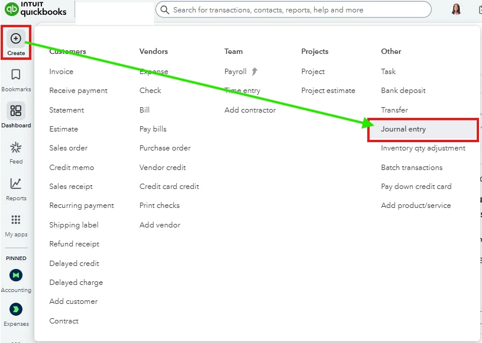The image size is (482, 343).
Task: Click the PINNED section label
Action: pos(16,258)
